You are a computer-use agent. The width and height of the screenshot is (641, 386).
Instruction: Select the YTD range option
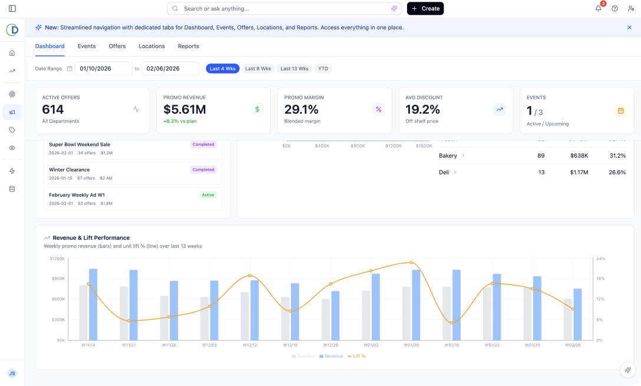(x=323, y=69)
